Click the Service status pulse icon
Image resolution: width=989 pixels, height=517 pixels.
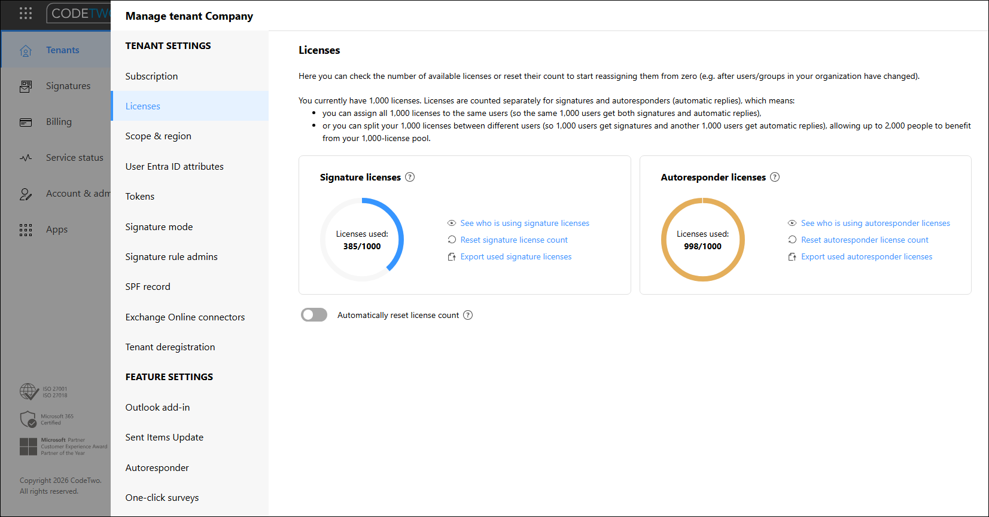point(26,158)
